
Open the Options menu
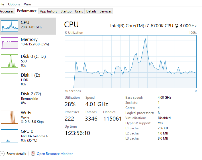(14, 4)
